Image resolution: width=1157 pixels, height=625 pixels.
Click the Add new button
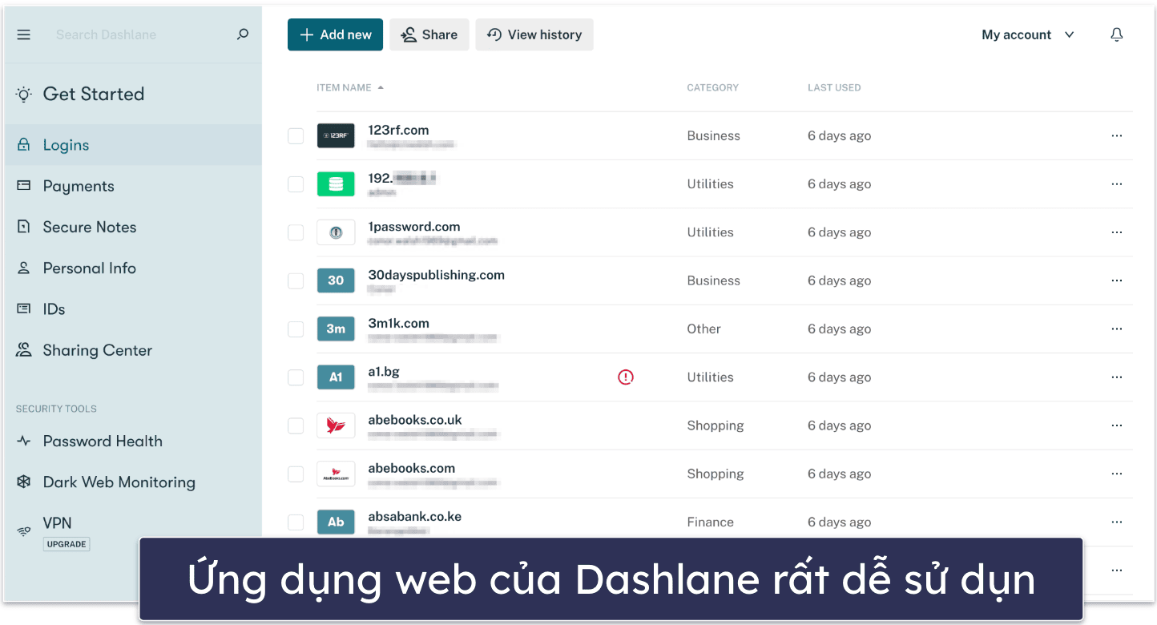coord(335,34)
